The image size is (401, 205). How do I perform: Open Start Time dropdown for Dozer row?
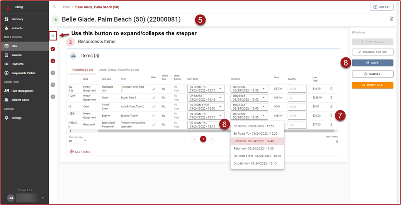coord(206,97)
